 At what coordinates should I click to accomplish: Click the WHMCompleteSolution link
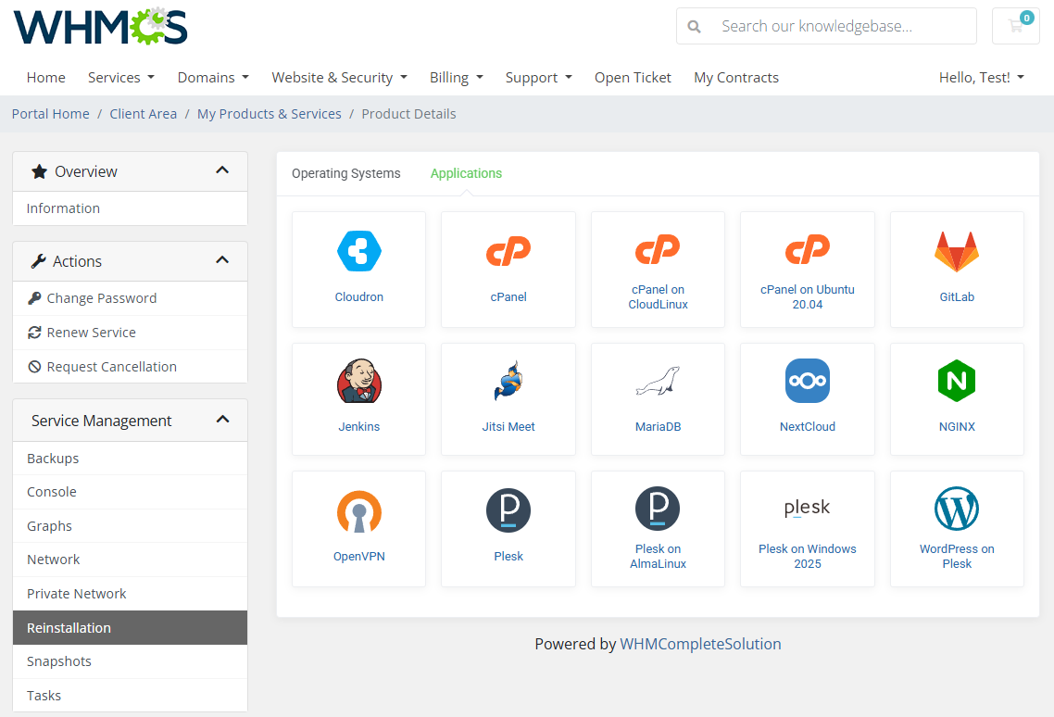click(x=701, y=644)
